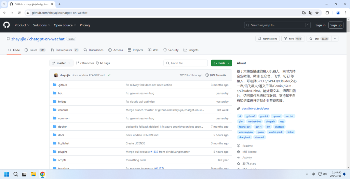Open the Insights tab
350x179 pixels.
point(191,50)
